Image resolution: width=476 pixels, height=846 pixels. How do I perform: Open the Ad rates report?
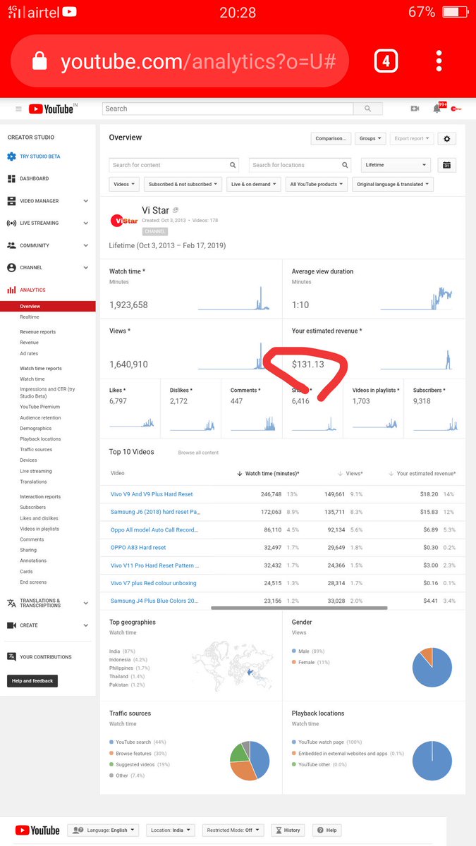click(x=29, y=353)
